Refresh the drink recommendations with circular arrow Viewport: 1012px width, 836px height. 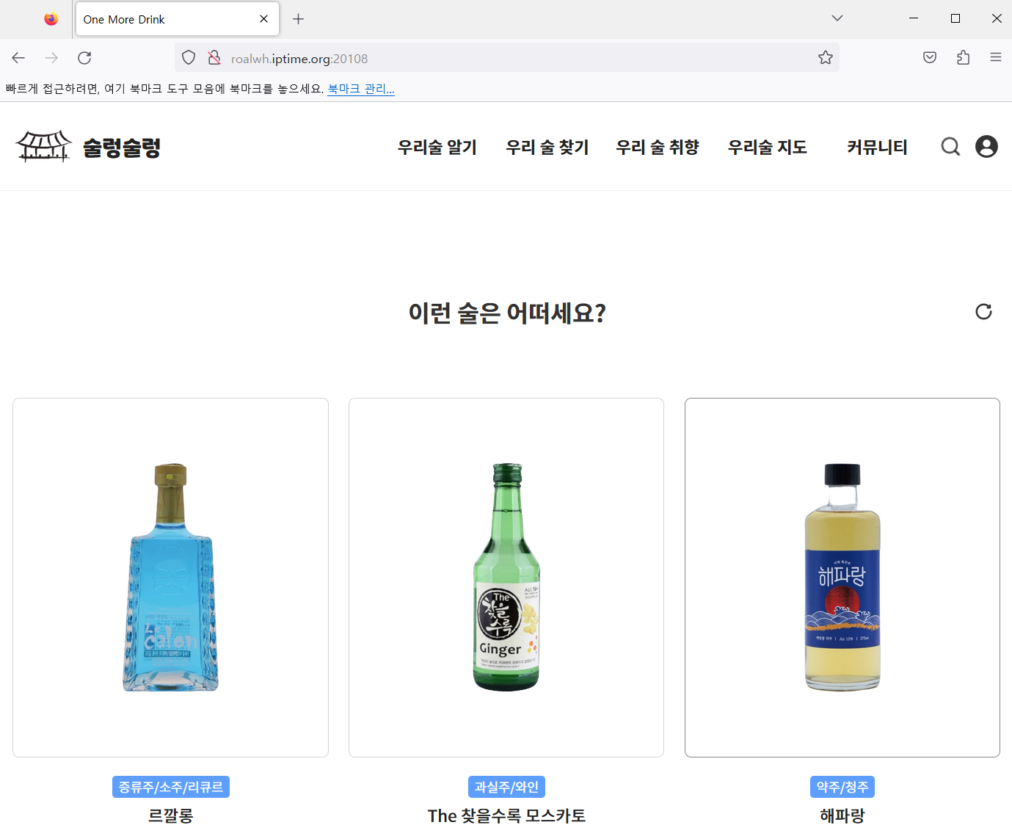pyautogui.click(x=983, y=312)
